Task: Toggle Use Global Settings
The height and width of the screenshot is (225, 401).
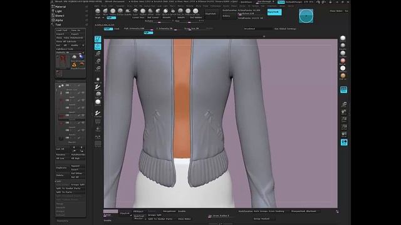Action: pos(285,29)
